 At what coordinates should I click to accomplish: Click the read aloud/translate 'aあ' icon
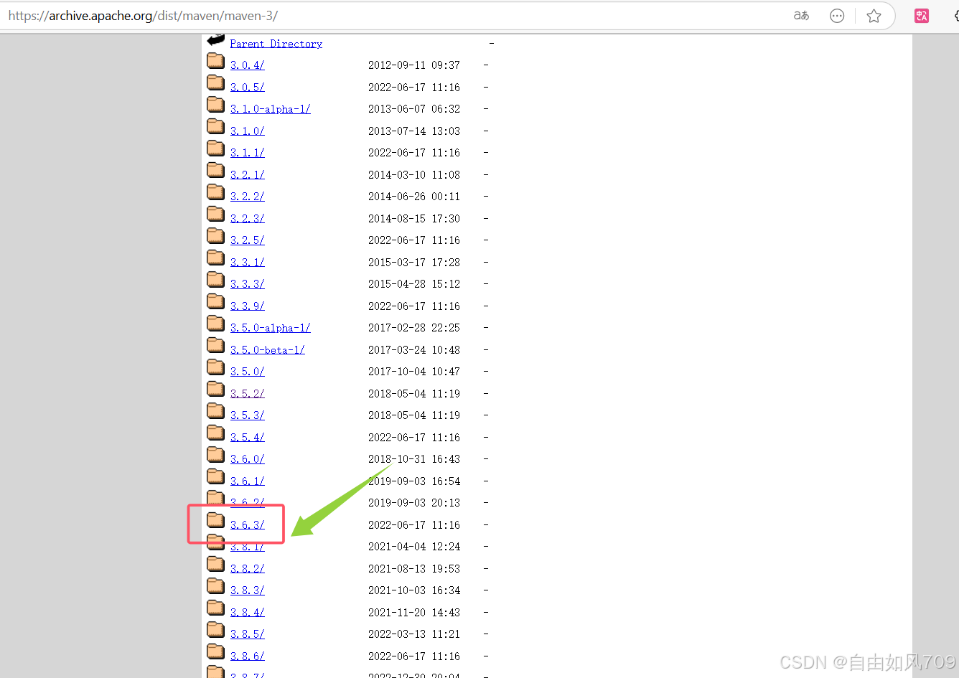pos(801,16)
